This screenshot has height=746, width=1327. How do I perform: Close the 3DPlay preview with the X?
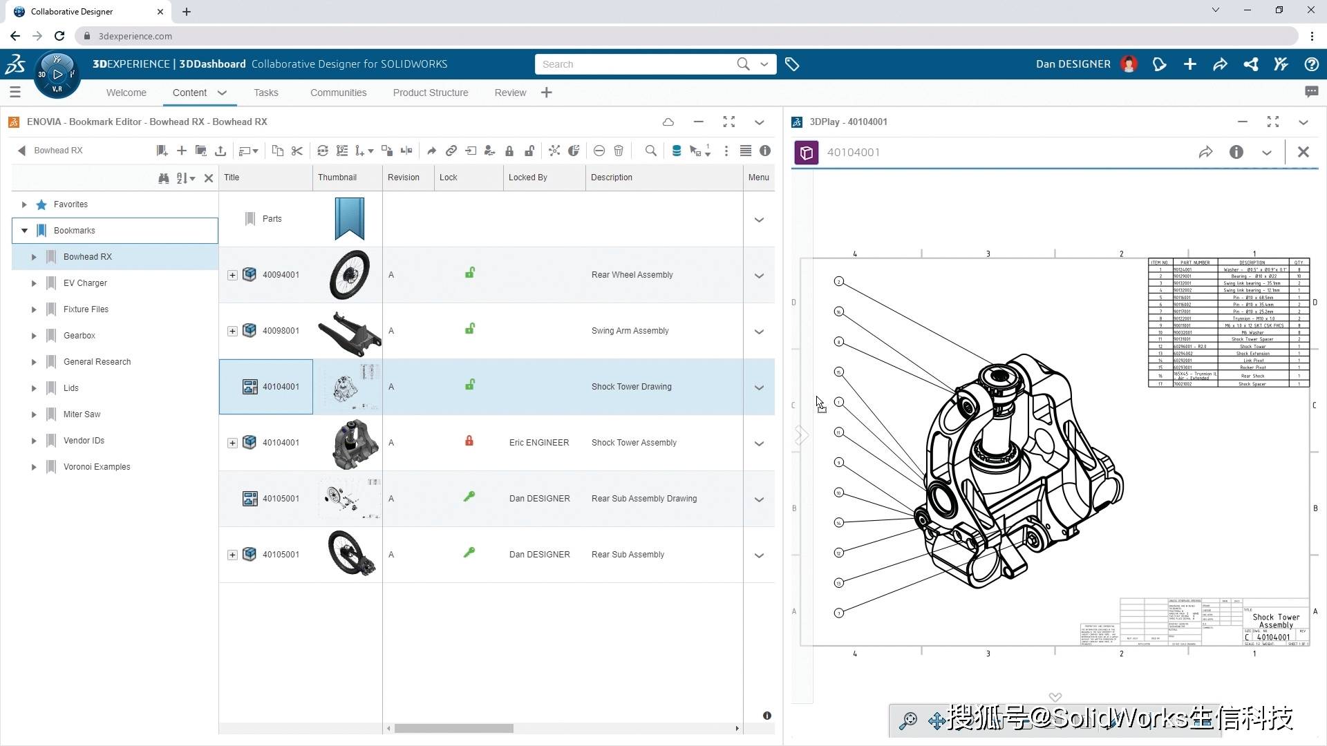coord(1304,152)
